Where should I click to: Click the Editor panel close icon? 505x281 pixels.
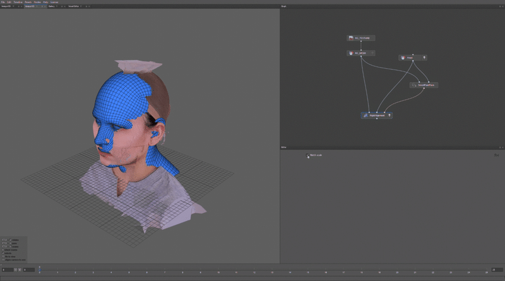[502, 147]
